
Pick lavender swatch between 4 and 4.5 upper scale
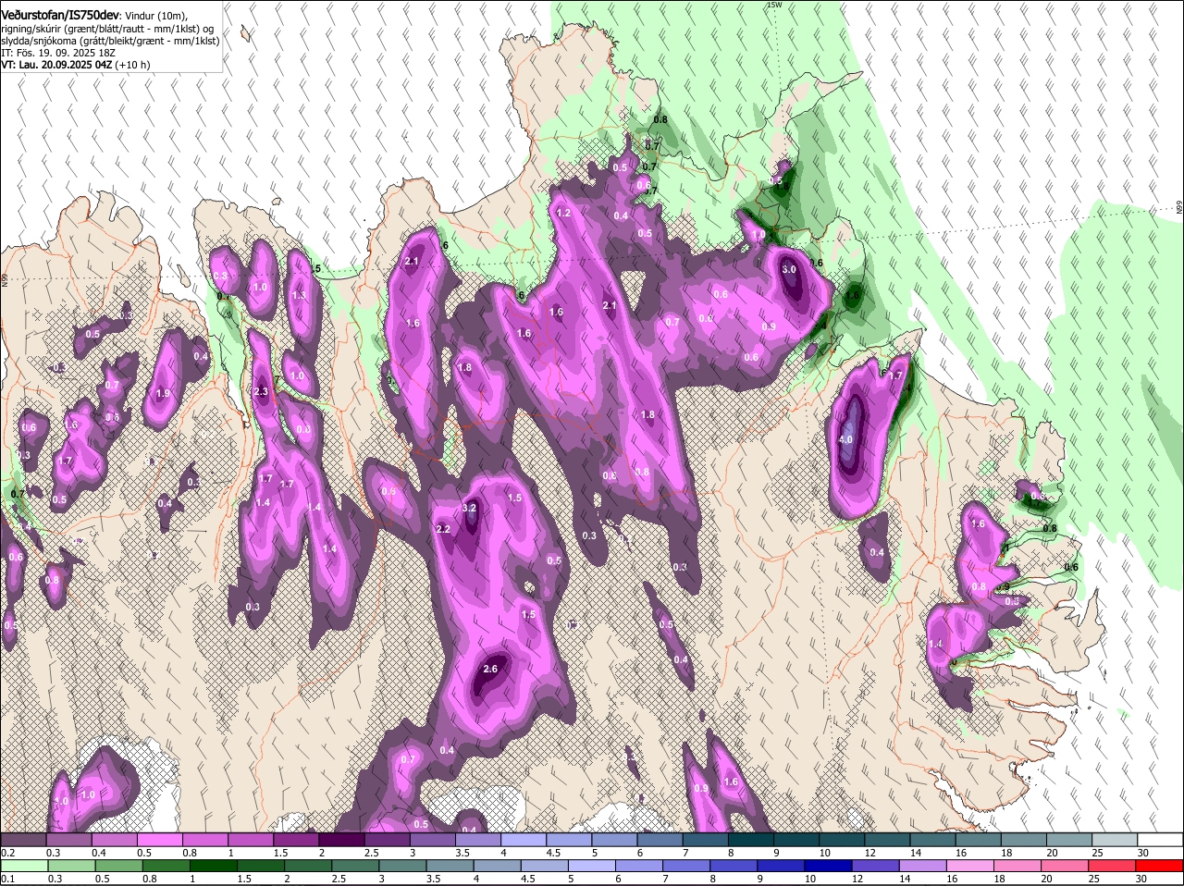click(524, 840)
